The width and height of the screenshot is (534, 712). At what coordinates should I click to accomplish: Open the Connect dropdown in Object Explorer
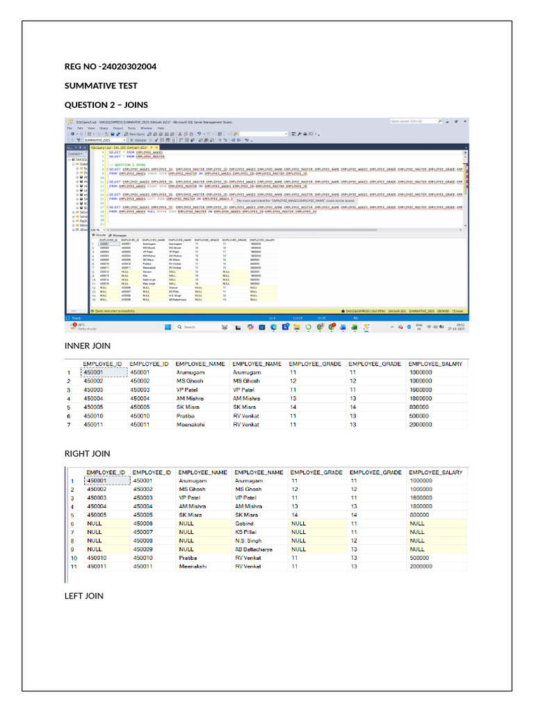75,154
